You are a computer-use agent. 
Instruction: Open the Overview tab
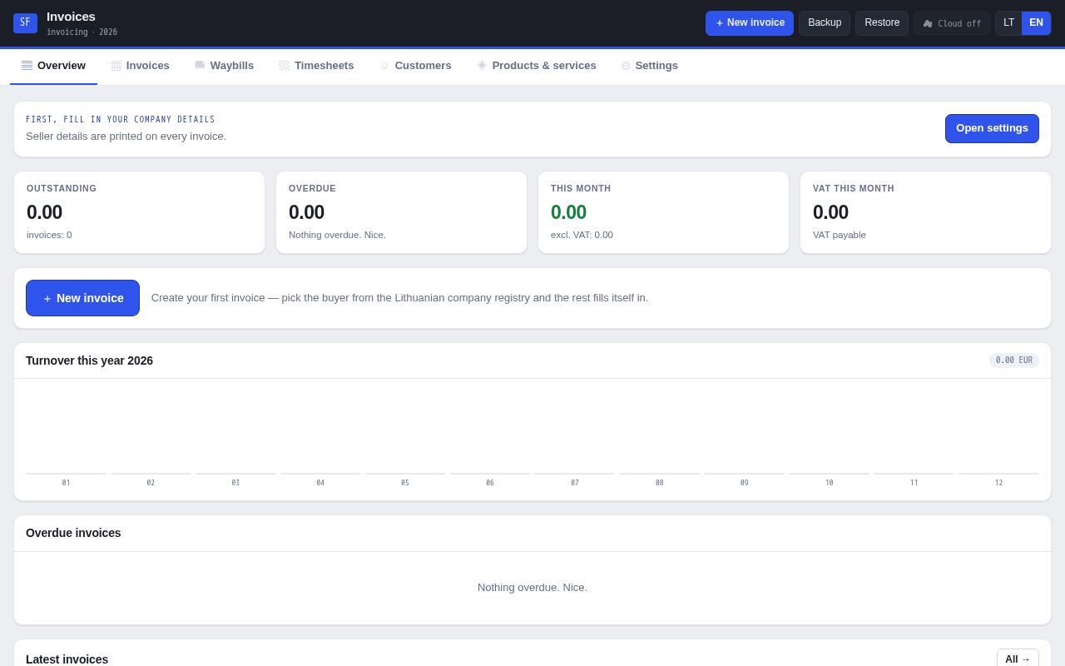[53, 66]
